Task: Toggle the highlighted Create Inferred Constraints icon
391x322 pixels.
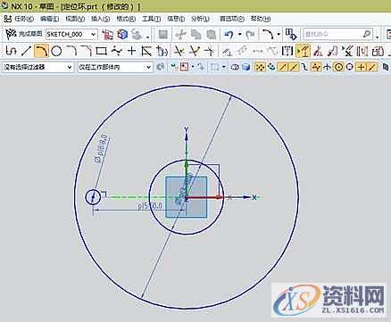Action: [x=303, y=51]
